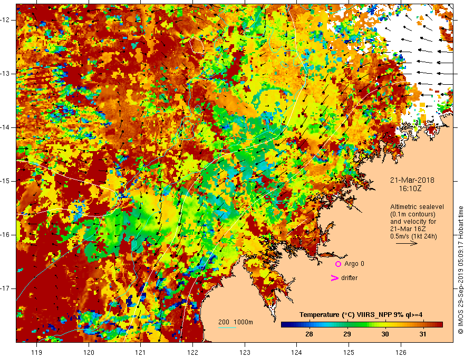Click the 'Altimetric sealevel' text line

(417, 207)
